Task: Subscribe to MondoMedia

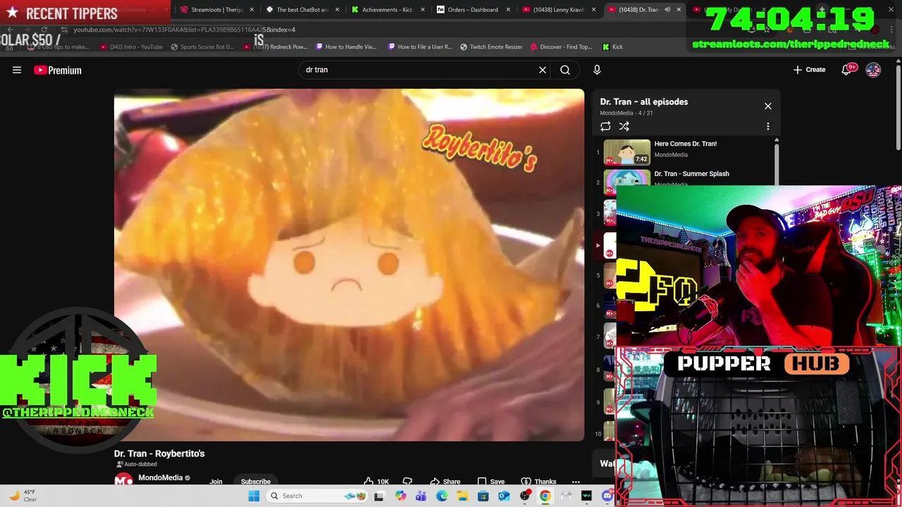Action: [256, 482]
